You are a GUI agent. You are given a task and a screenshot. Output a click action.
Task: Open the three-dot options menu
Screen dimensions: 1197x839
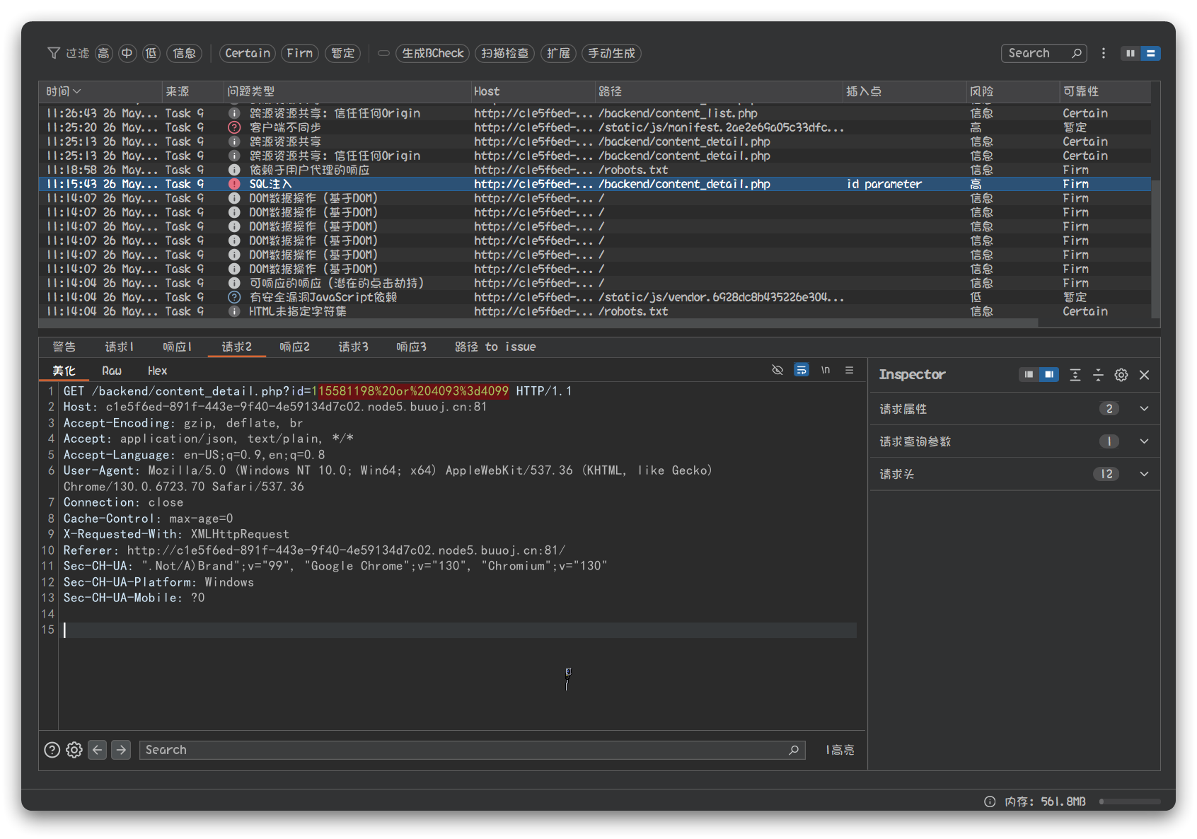[x=1103, y=53]
